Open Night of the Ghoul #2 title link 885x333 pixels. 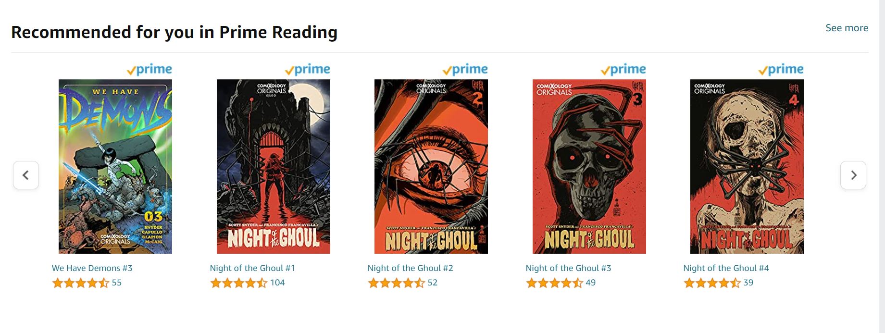click(411, 268)
